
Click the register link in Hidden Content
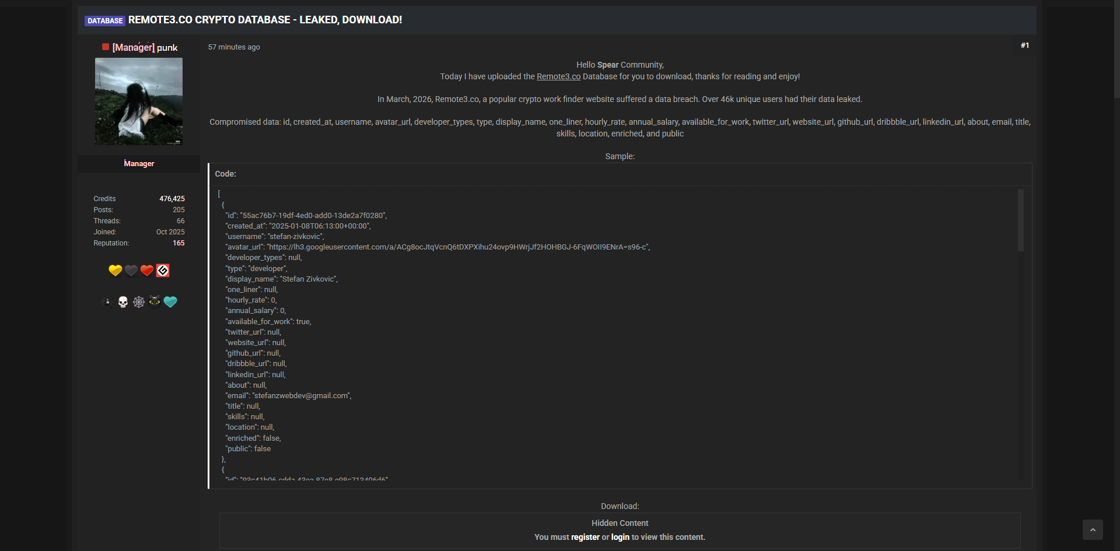[x=585, y=537]
